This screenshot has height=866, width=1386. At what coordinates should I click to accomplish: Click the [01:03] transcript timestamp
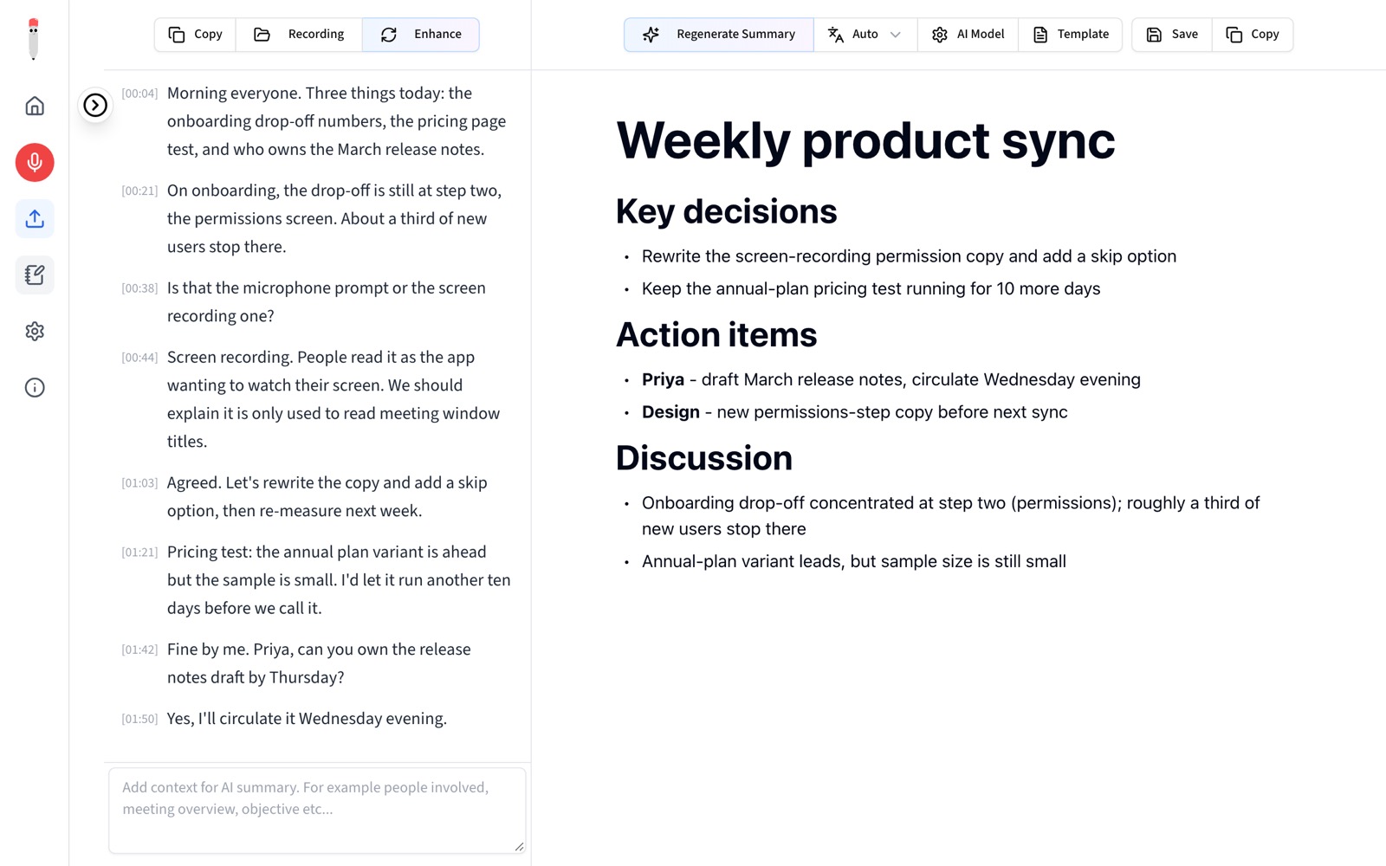pyautogui.click(x=139, y=483)
